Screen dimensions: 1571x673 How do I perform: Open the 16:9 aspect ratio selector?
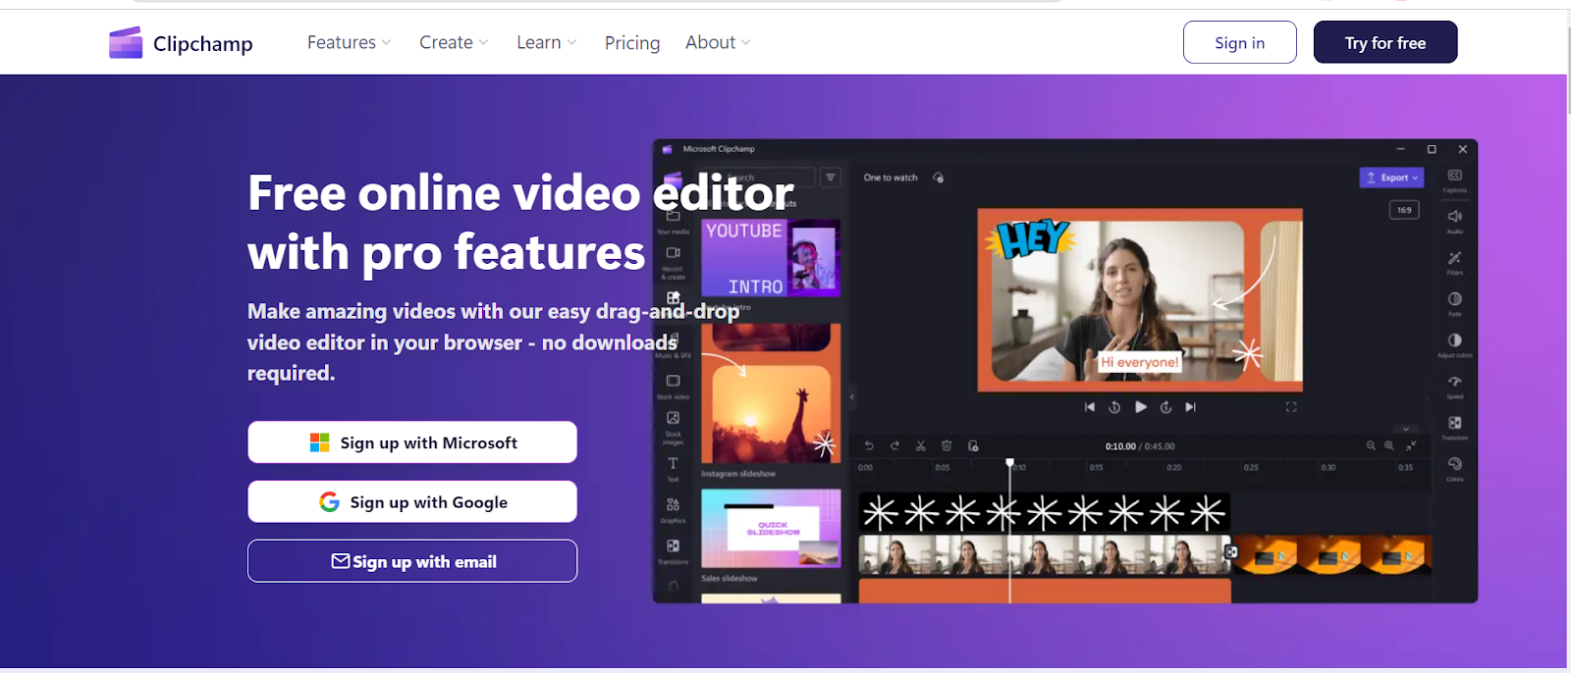(1404, 210)
